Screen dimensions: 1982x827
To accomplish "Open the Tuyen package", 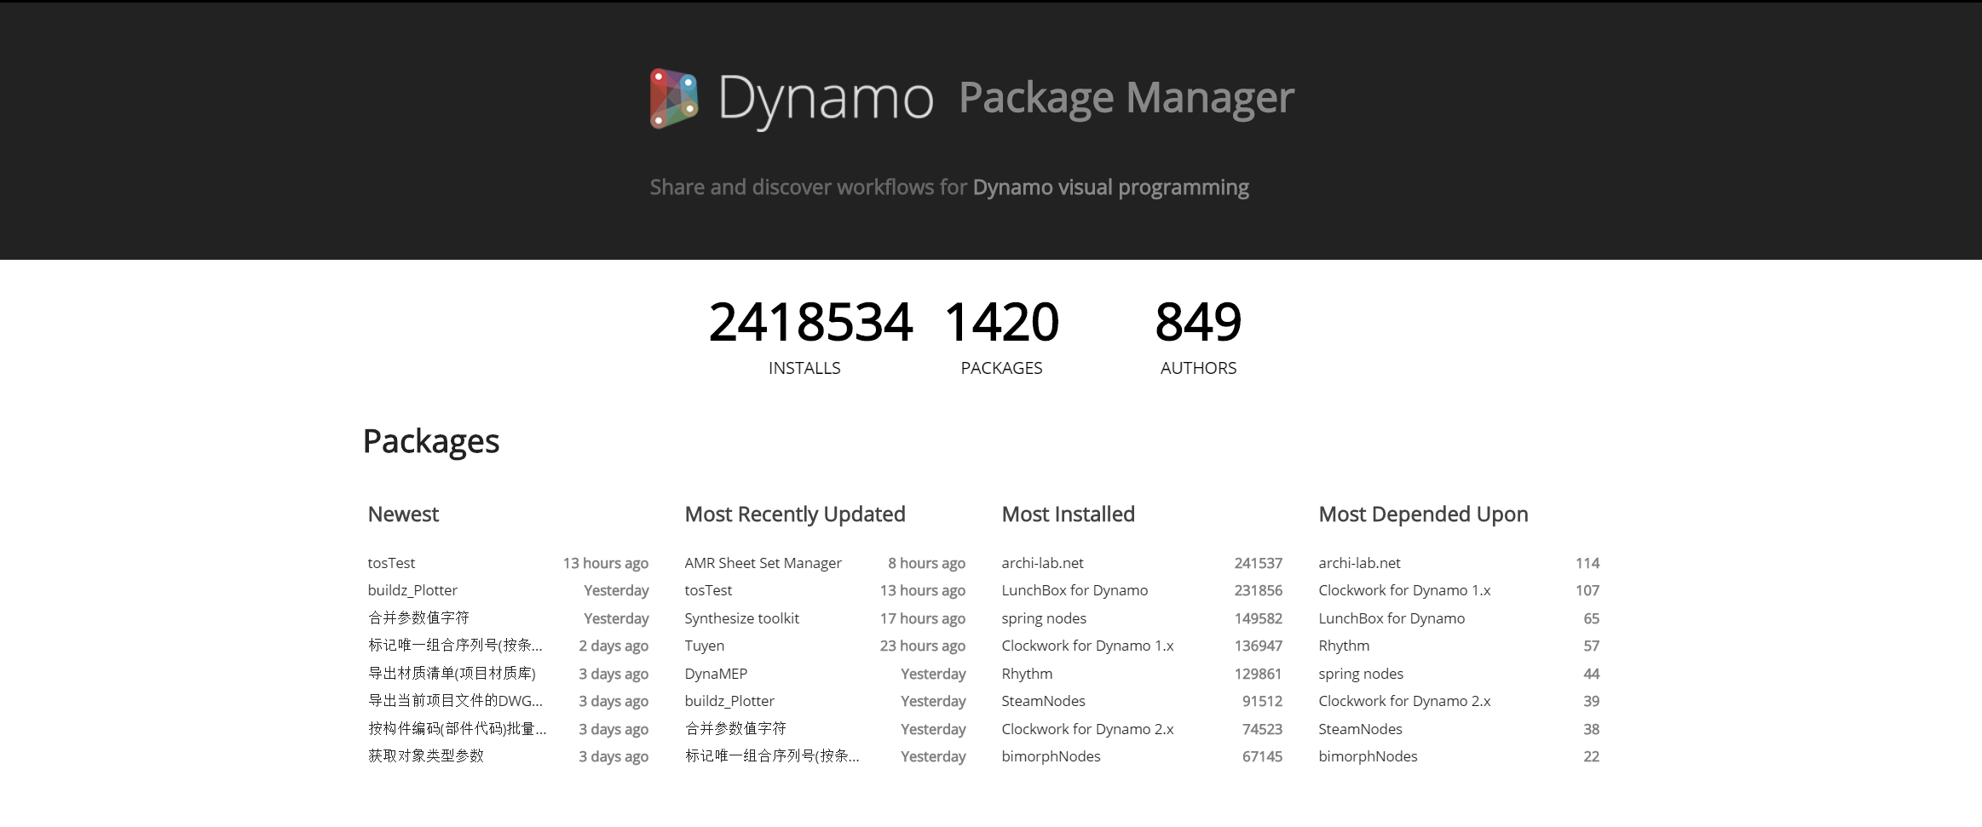I will click(x=704, y=646).
